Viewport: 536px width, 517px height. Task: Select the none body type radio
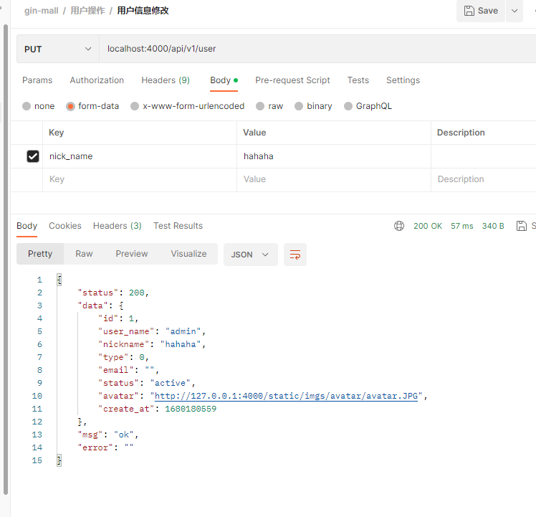[x=27, y=106]
